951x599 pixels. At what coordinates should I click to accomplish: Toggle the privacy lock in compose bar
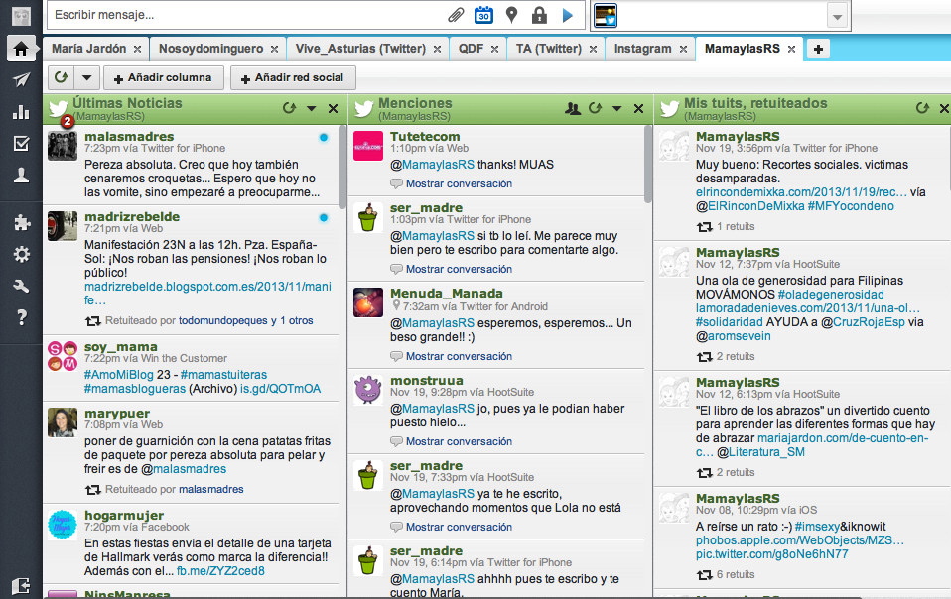539,15
